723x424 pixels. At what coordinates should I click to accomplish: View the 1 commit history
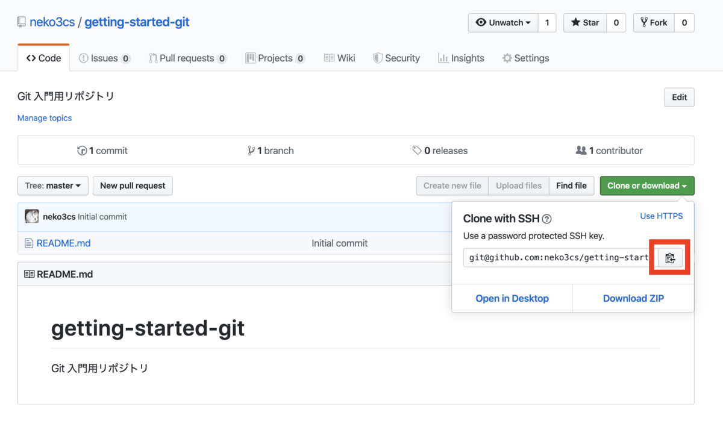(102, 151)
